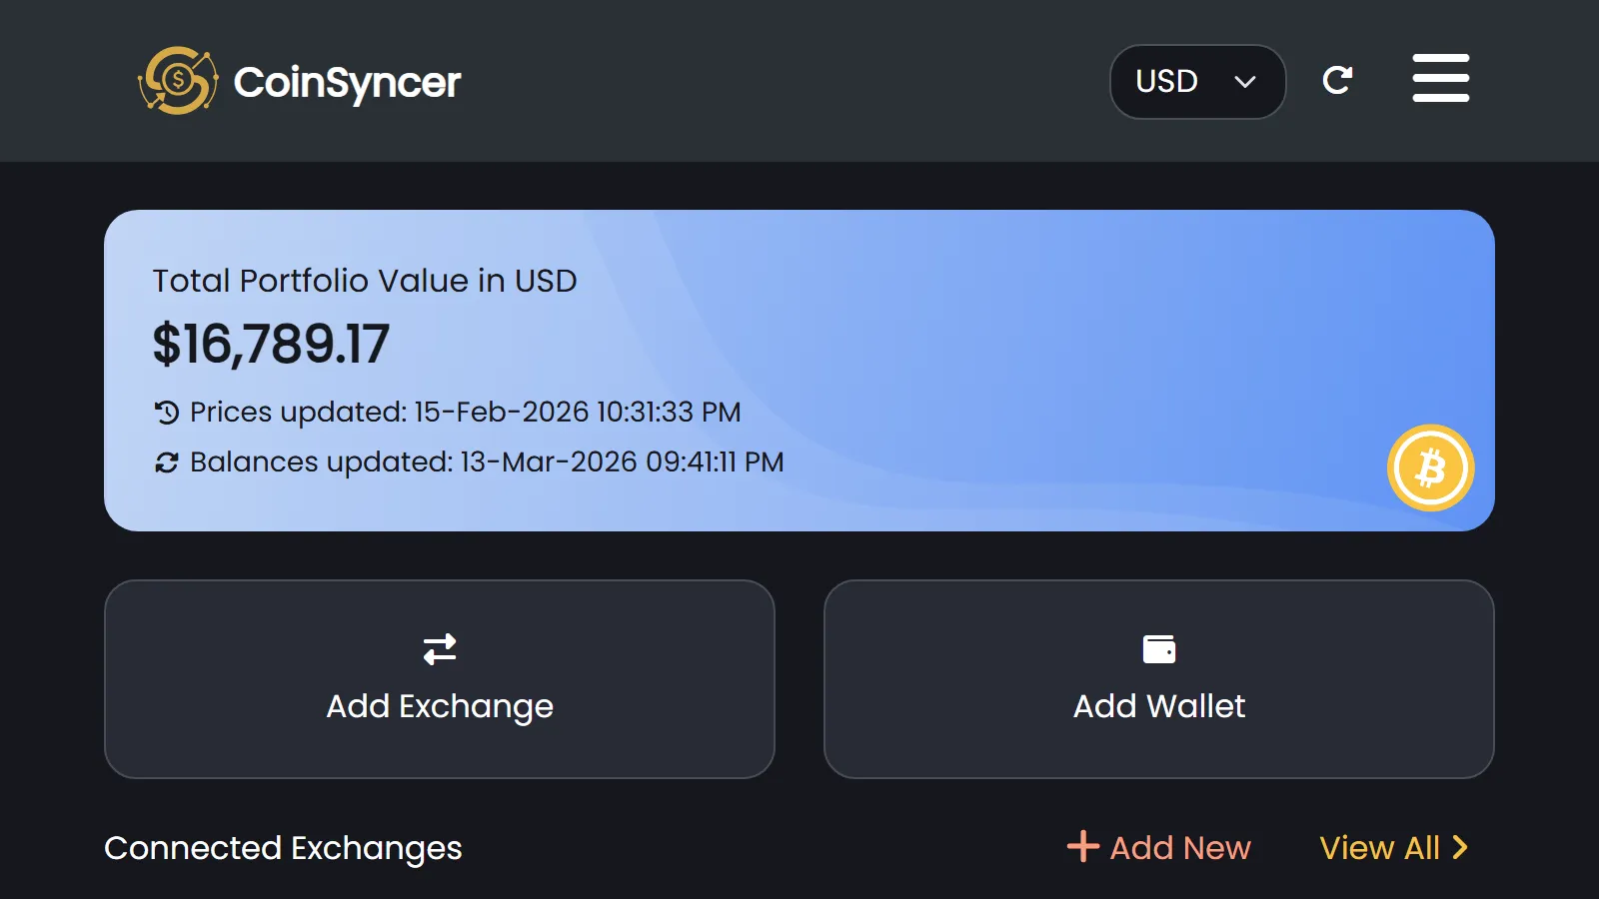
Task: Click the chevron arrow after View All
Action: pos(1460,847)
